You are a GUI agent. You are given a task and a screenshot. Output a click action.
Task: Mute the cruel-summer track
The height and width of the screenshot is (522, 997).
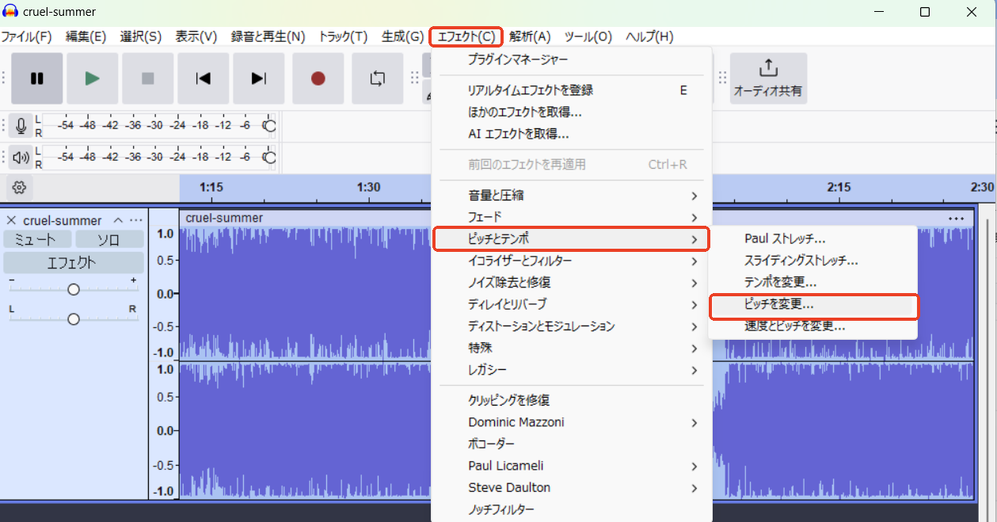[36, 239]
